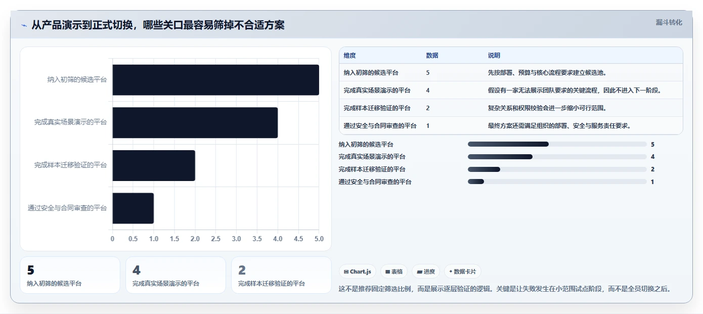Click the lightning icon beside the title
The height and width of the screenshot is (314, 703).
(x=24, y=25)
